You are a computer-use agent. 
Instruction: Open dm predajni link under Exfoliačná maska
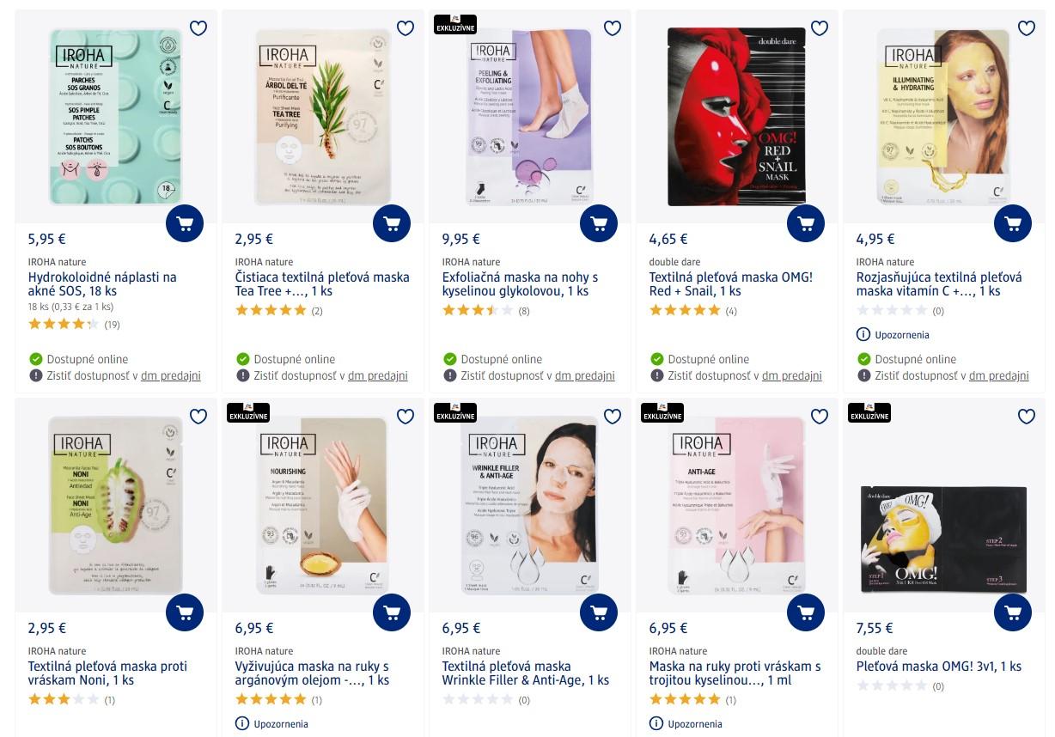(584, 375)
